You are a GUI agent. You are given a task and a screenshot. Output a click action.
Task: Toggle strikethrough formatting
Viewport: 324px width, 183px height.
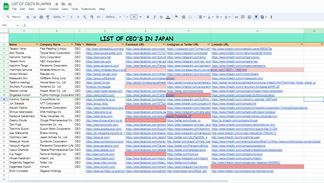point(161,17)
